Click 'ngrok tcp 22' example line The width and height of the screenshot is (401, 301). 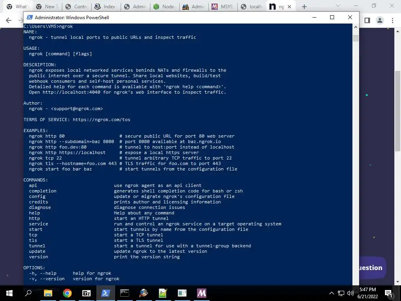[x=130, y=158]
